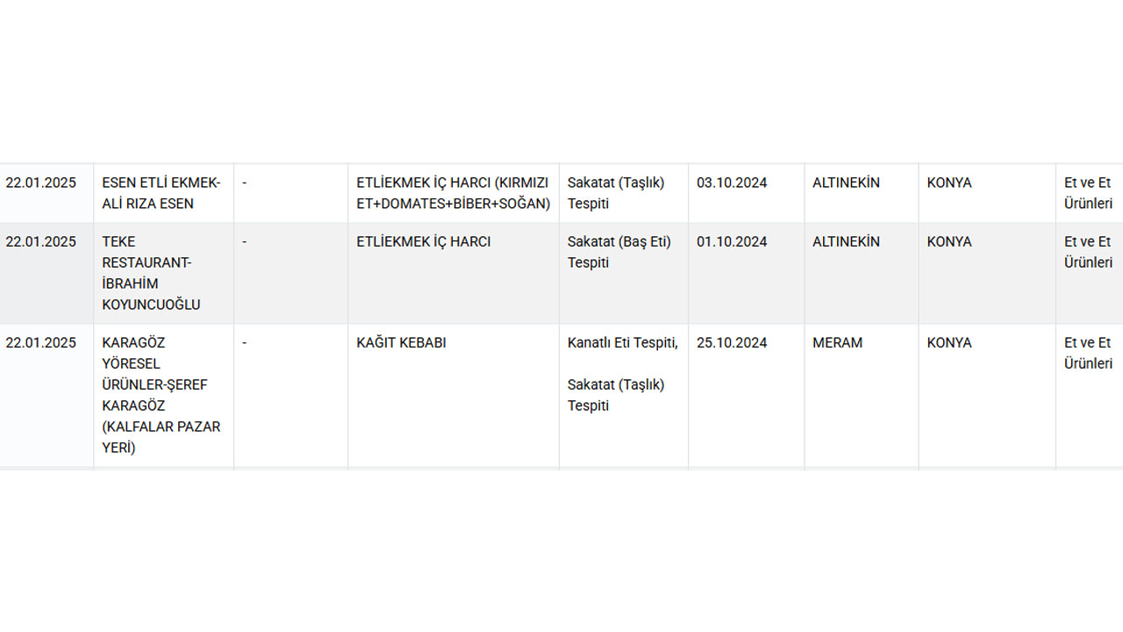The image size is (1123, 632).
Task: Select the TEKE RESTAURANT-İBRAHİM KOYUNCUOĞLU cell
Action: (151, 273)
